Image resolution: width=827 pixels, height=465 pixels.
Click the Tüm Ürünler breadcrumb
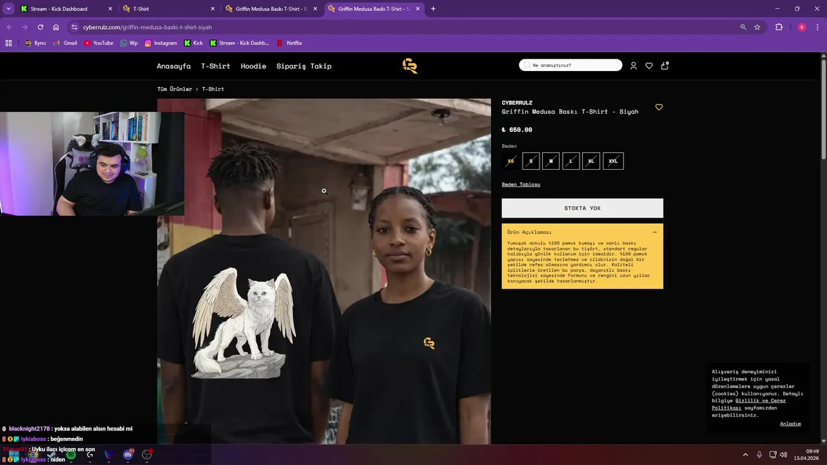click(x=174, y=89)
